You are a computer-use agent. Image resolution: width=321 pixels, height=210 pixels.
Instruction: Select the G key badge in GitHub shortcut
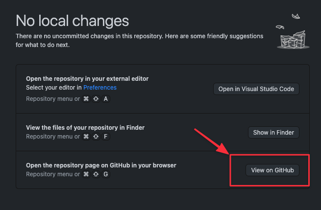(x=106, y=174)
